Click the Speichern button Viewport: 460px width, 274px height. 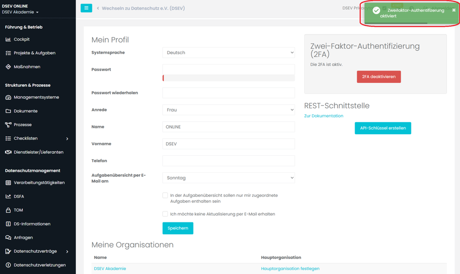click(178, 228)
